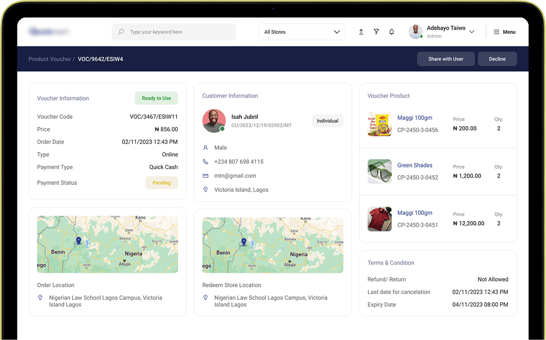This screenshot has width=546, height=340.
Task: Click the Redeem Store Location map
Action: click(x=273, y=245)
